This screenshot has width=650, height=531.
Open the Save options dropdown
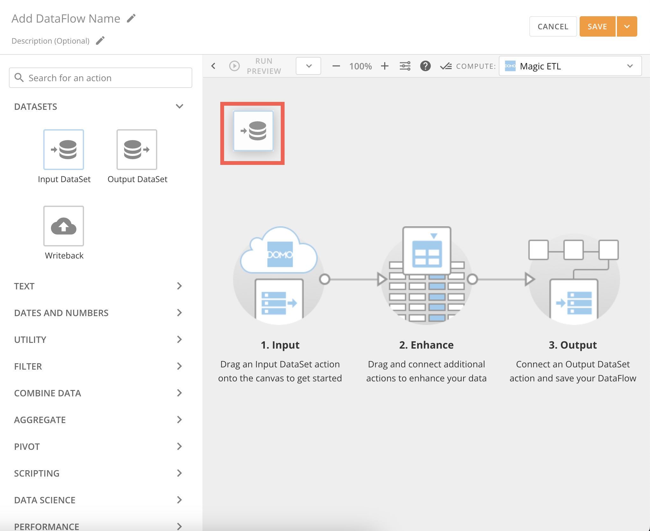pos(626,26)
